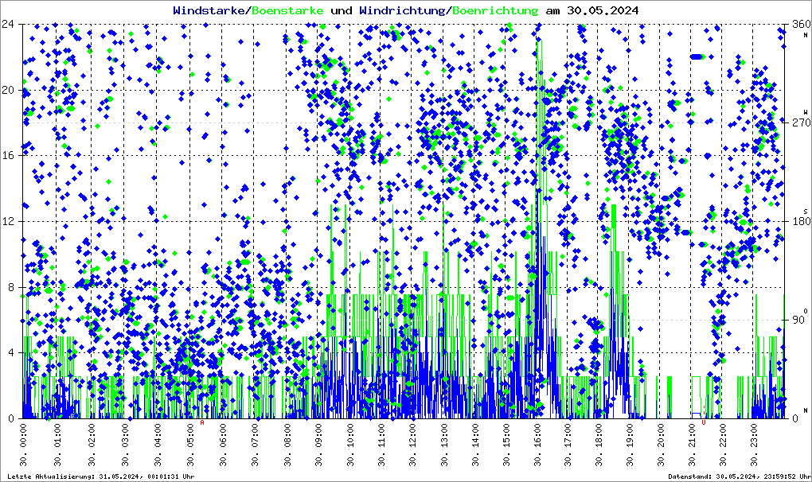Select the "8" wind speed axis label
Viewport: 812px width, 482px height.
point(11,287)
